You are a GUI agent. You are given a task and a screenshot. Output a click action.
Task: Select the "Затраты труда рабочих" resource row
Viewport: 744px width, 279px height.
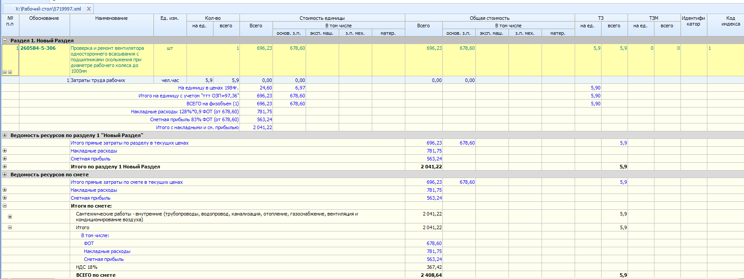coord(98,80)
